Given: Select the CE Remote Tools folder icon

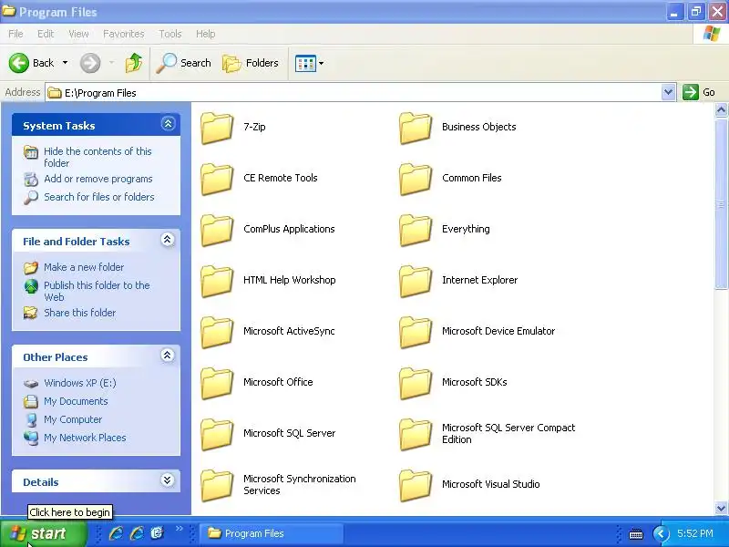Looking at the screenshot, I should (217, 179).
